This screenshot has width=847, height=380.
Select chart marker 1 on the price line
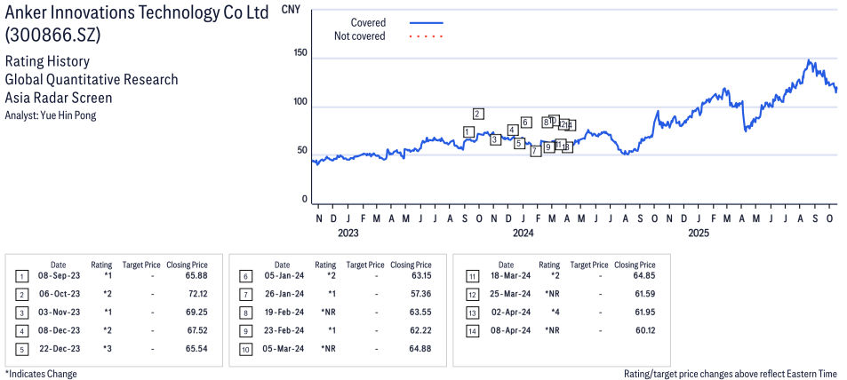[467, 132]
